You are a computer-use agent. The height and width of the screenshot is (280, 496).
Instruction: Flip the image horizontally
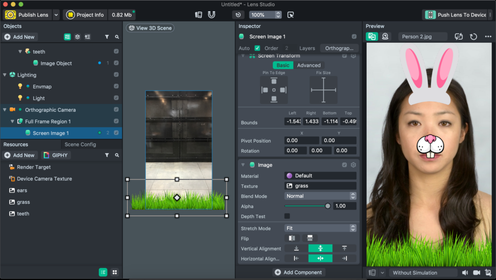coord(292,238)
